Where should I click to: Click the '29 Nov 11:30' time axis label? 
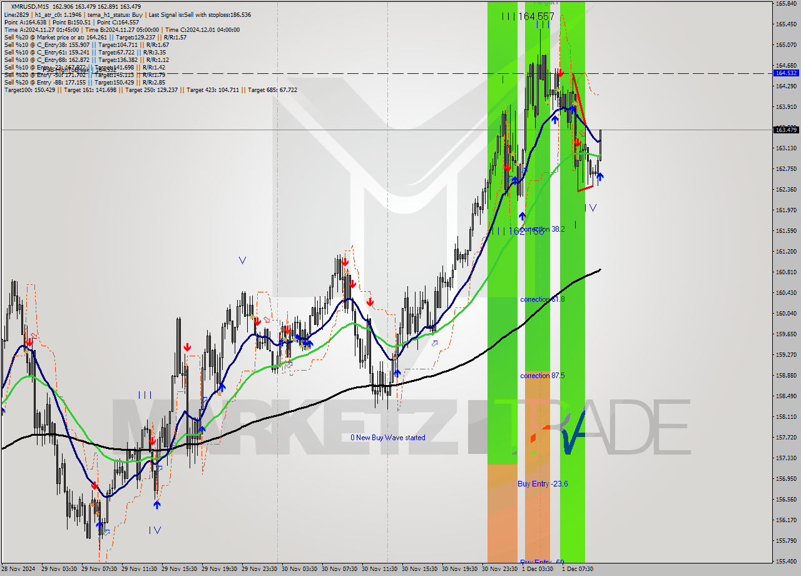(x=140, y=569)
